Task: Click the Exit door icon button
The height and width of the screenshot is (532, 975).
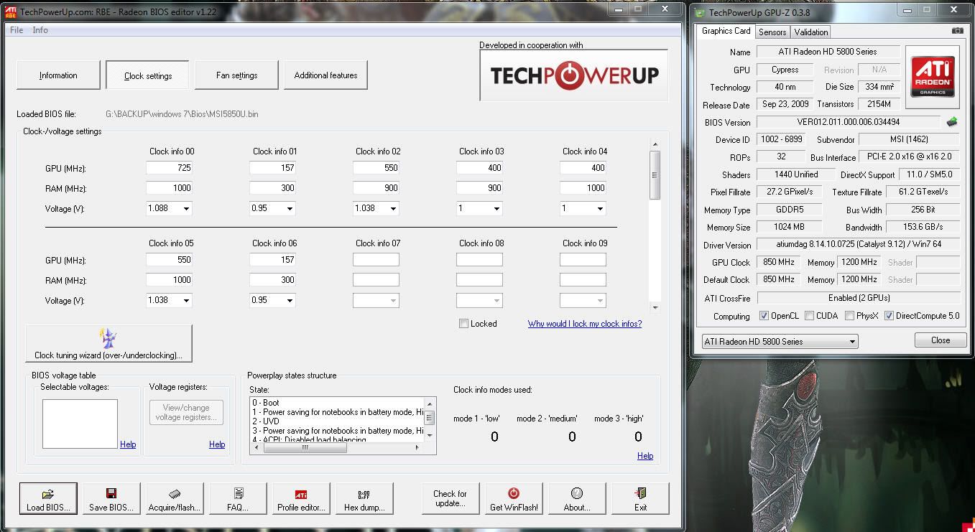Action: 640,498
